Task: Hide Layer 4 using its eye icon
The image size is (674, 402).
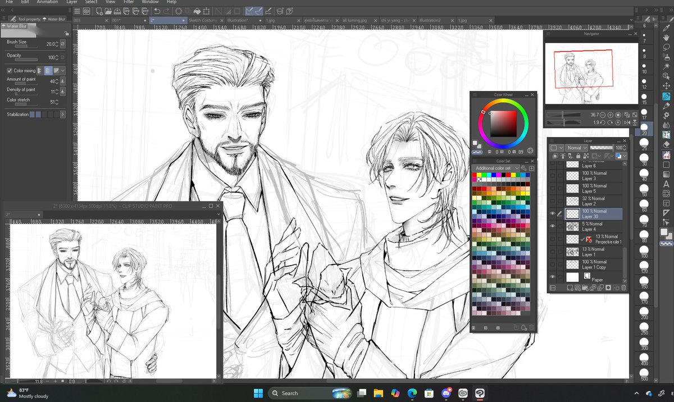Action: [x=553, y=226]
